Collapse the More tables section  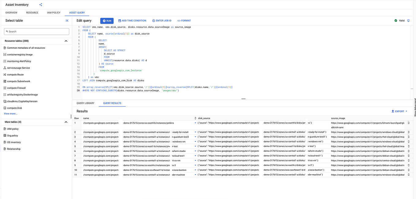pos(66,122)
